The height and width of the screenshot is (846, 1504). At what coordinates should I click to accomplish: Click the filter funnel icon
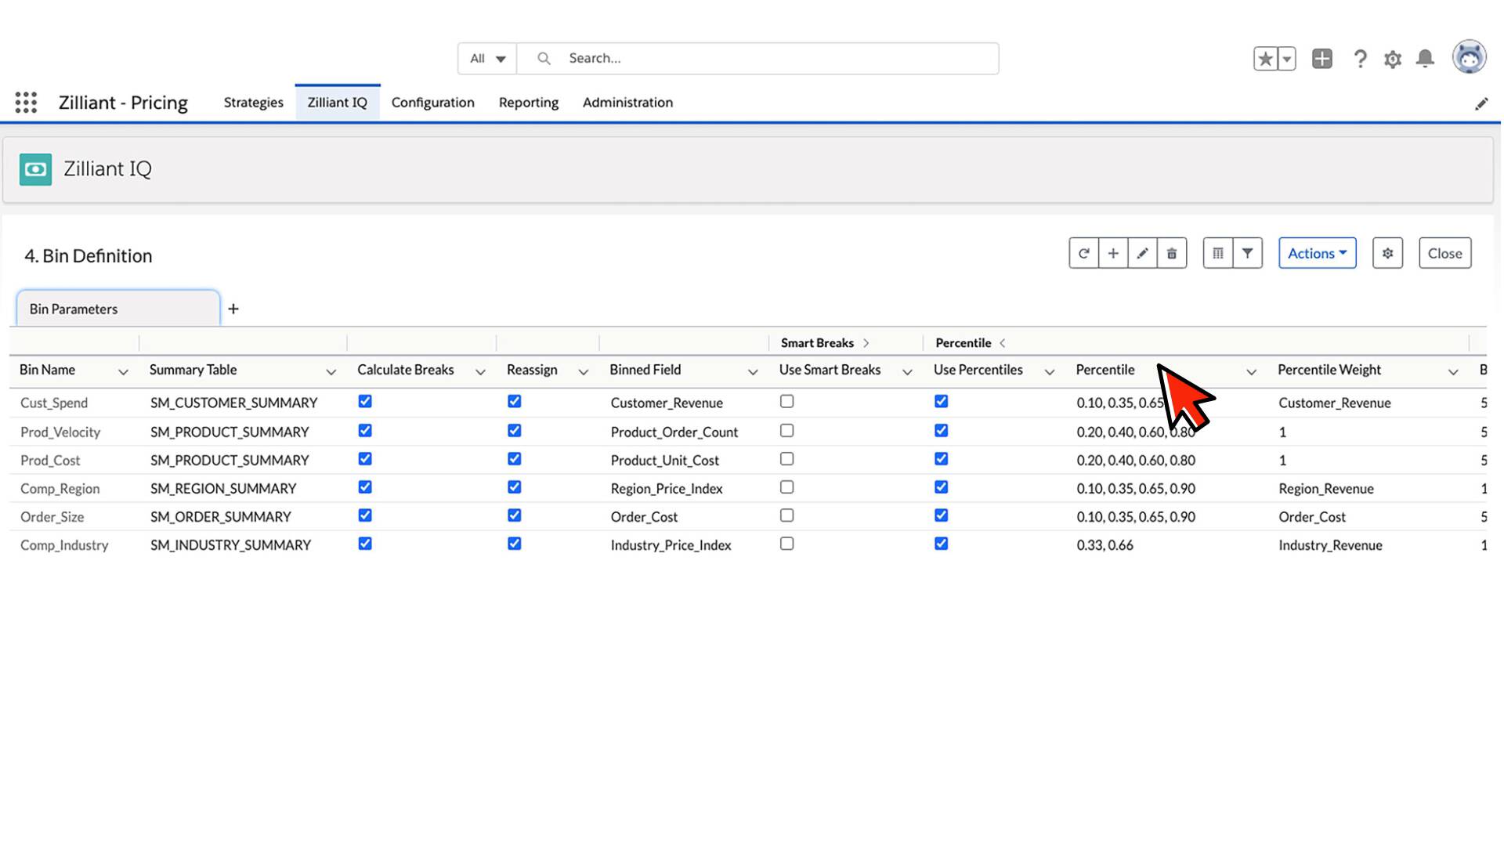click(x=1247, y=253)
